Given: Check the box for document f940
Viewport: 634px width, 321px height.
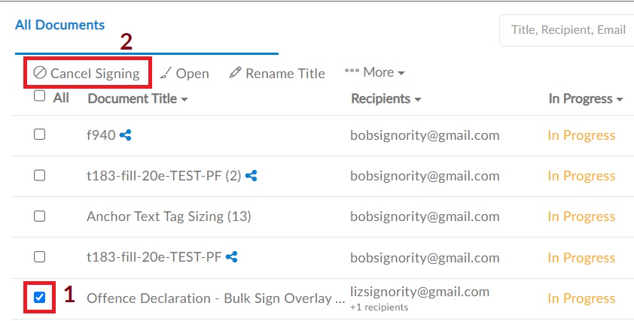Looking at the screenshot, I should pyautogui.click(x=39, y=135).
